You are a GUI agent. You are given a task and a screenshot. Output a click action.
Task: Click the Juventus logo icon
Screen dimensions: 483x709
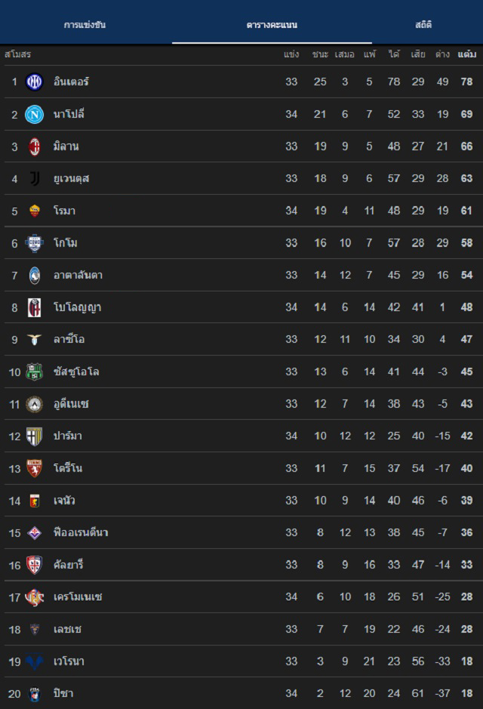coord(35,178)
